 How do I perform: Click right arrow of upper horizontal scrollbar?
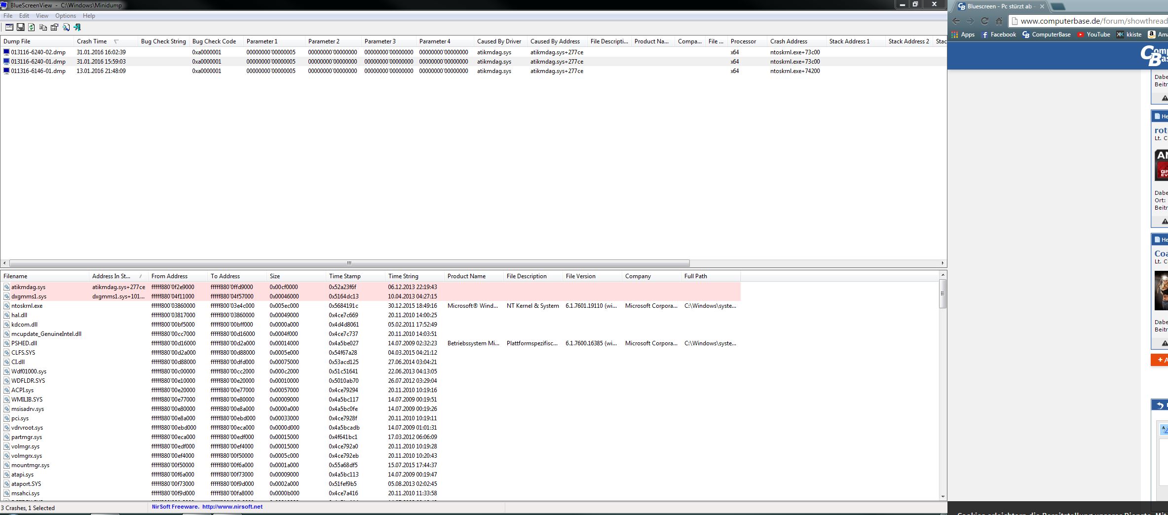(x=942, y=263)
